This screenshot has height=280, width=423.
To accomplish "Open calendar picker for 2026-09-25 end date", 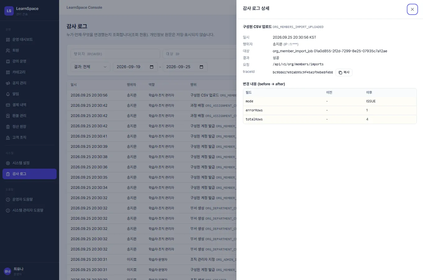I will pos(201,67).
